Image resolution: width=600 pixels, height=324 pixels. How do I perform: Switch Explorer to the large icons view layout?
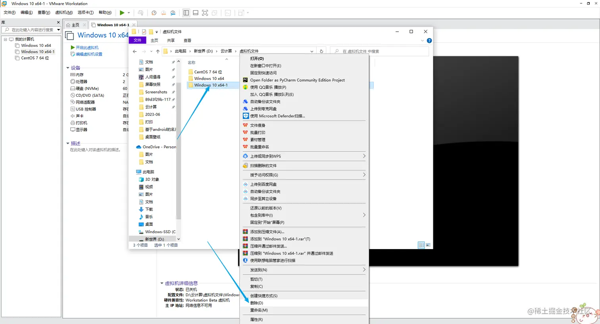pos(428,245)
